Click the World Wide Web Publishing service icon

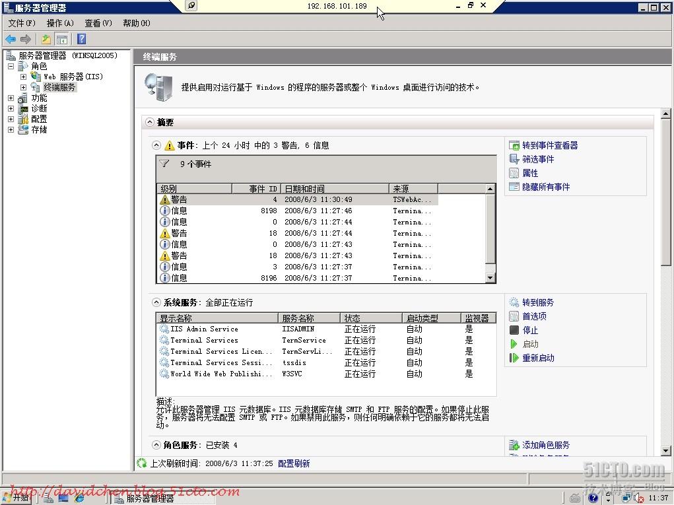[x=164, y=374]
